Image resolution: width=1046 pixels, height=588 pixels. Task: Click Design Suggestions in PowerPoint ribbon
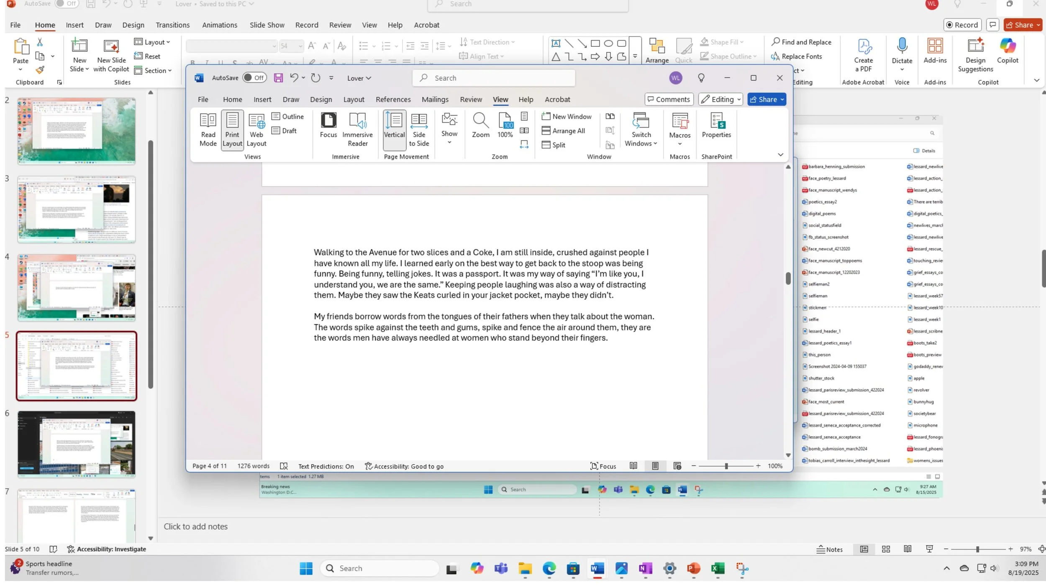(x=975, y=55)
